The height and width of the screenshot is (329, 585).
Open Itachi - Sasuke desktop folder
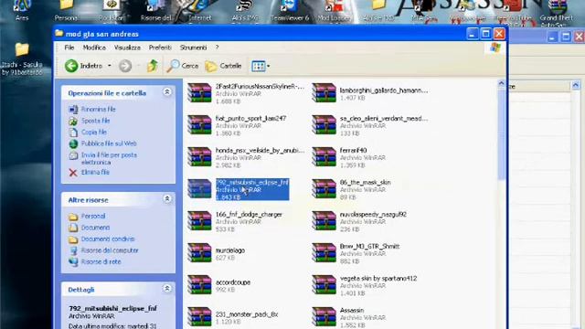pyautogui.click(x=22, y=58)
